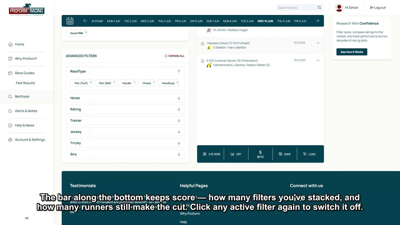Click into the Search horses field
Image resolution: width=400 pixels, height=225 pixels.
click(297, 7)
